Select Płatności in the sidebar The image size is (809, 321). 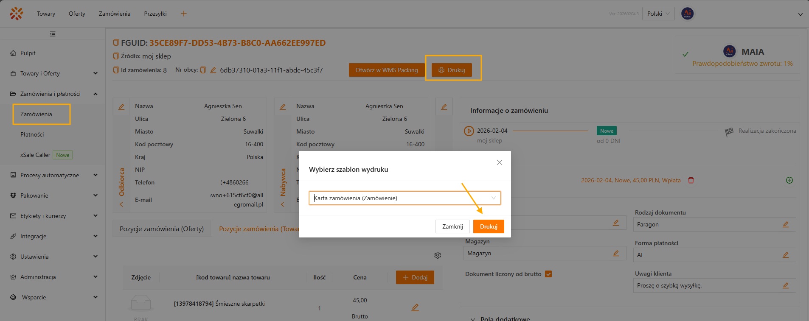click(32, 134)
